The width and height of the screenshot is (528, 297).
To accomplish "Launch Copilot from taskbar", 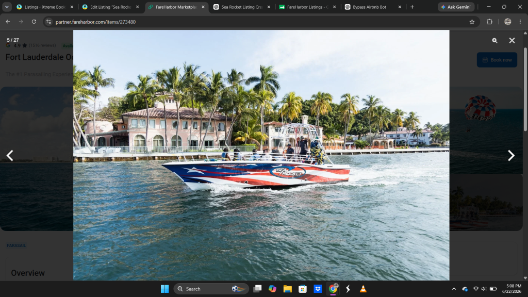I will coord(272,289).
